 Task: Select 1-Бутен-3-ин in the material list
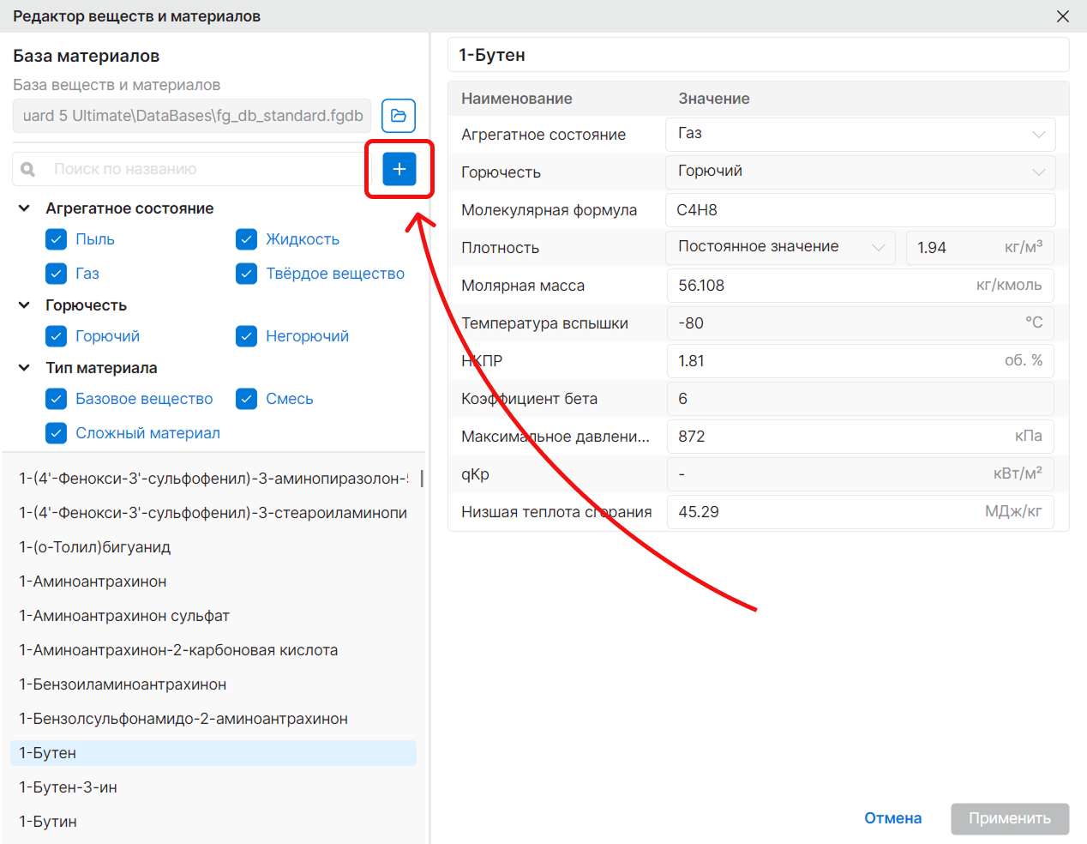pyautogui.click(x=213, y=787)
